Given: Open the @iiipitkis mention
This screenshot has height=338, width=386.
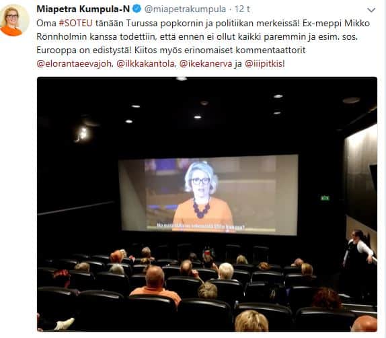Looking at the screenshot, I should pos(264,64).
